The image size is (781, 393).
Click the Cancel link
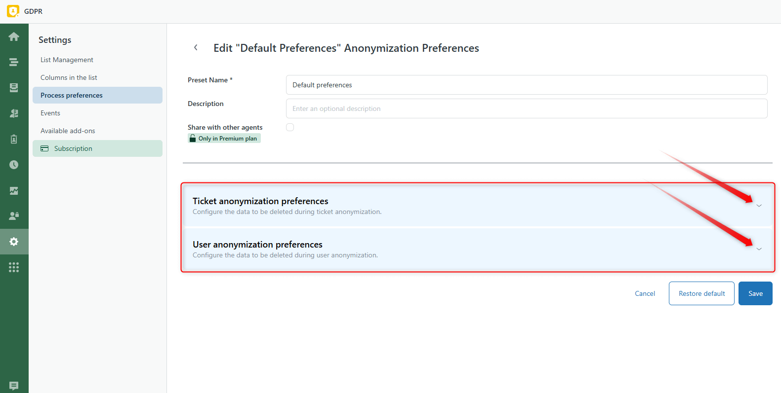(645, 293)
